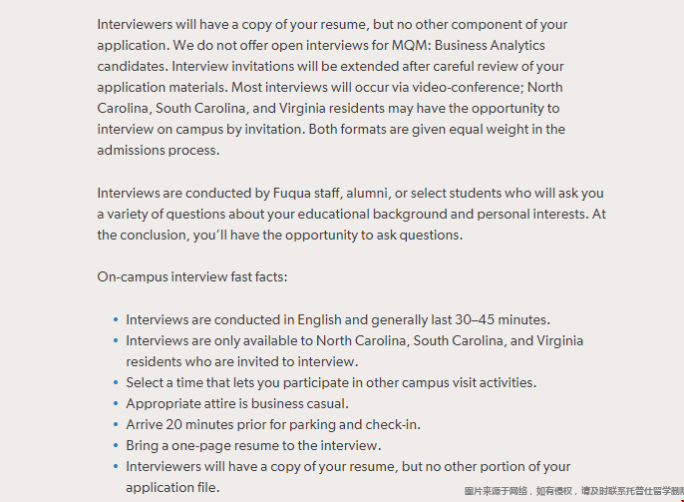The width and height of the screenshot is (684, 502).
Task: Click the "admissions process." text ending the first paragraph
Action: coord(159,150)
